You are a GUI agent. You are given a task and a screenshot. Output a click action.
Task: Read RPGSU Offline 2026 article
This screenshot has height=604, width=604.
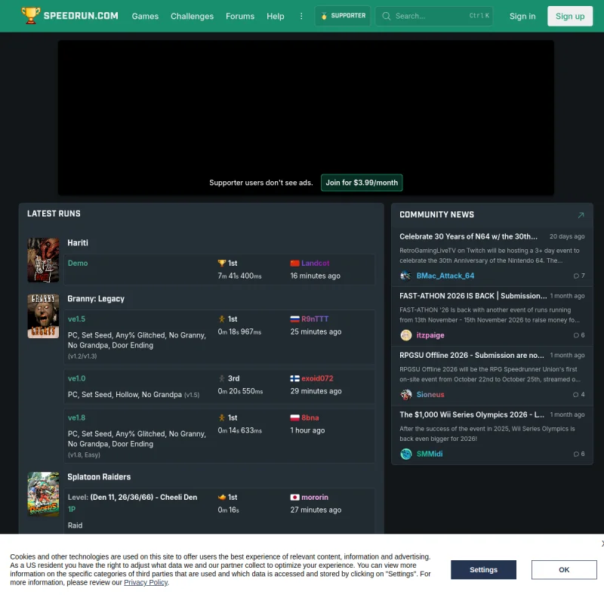click(471, 355)
